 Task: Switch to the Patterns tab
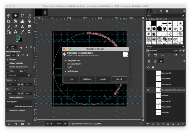coord(155,11)
